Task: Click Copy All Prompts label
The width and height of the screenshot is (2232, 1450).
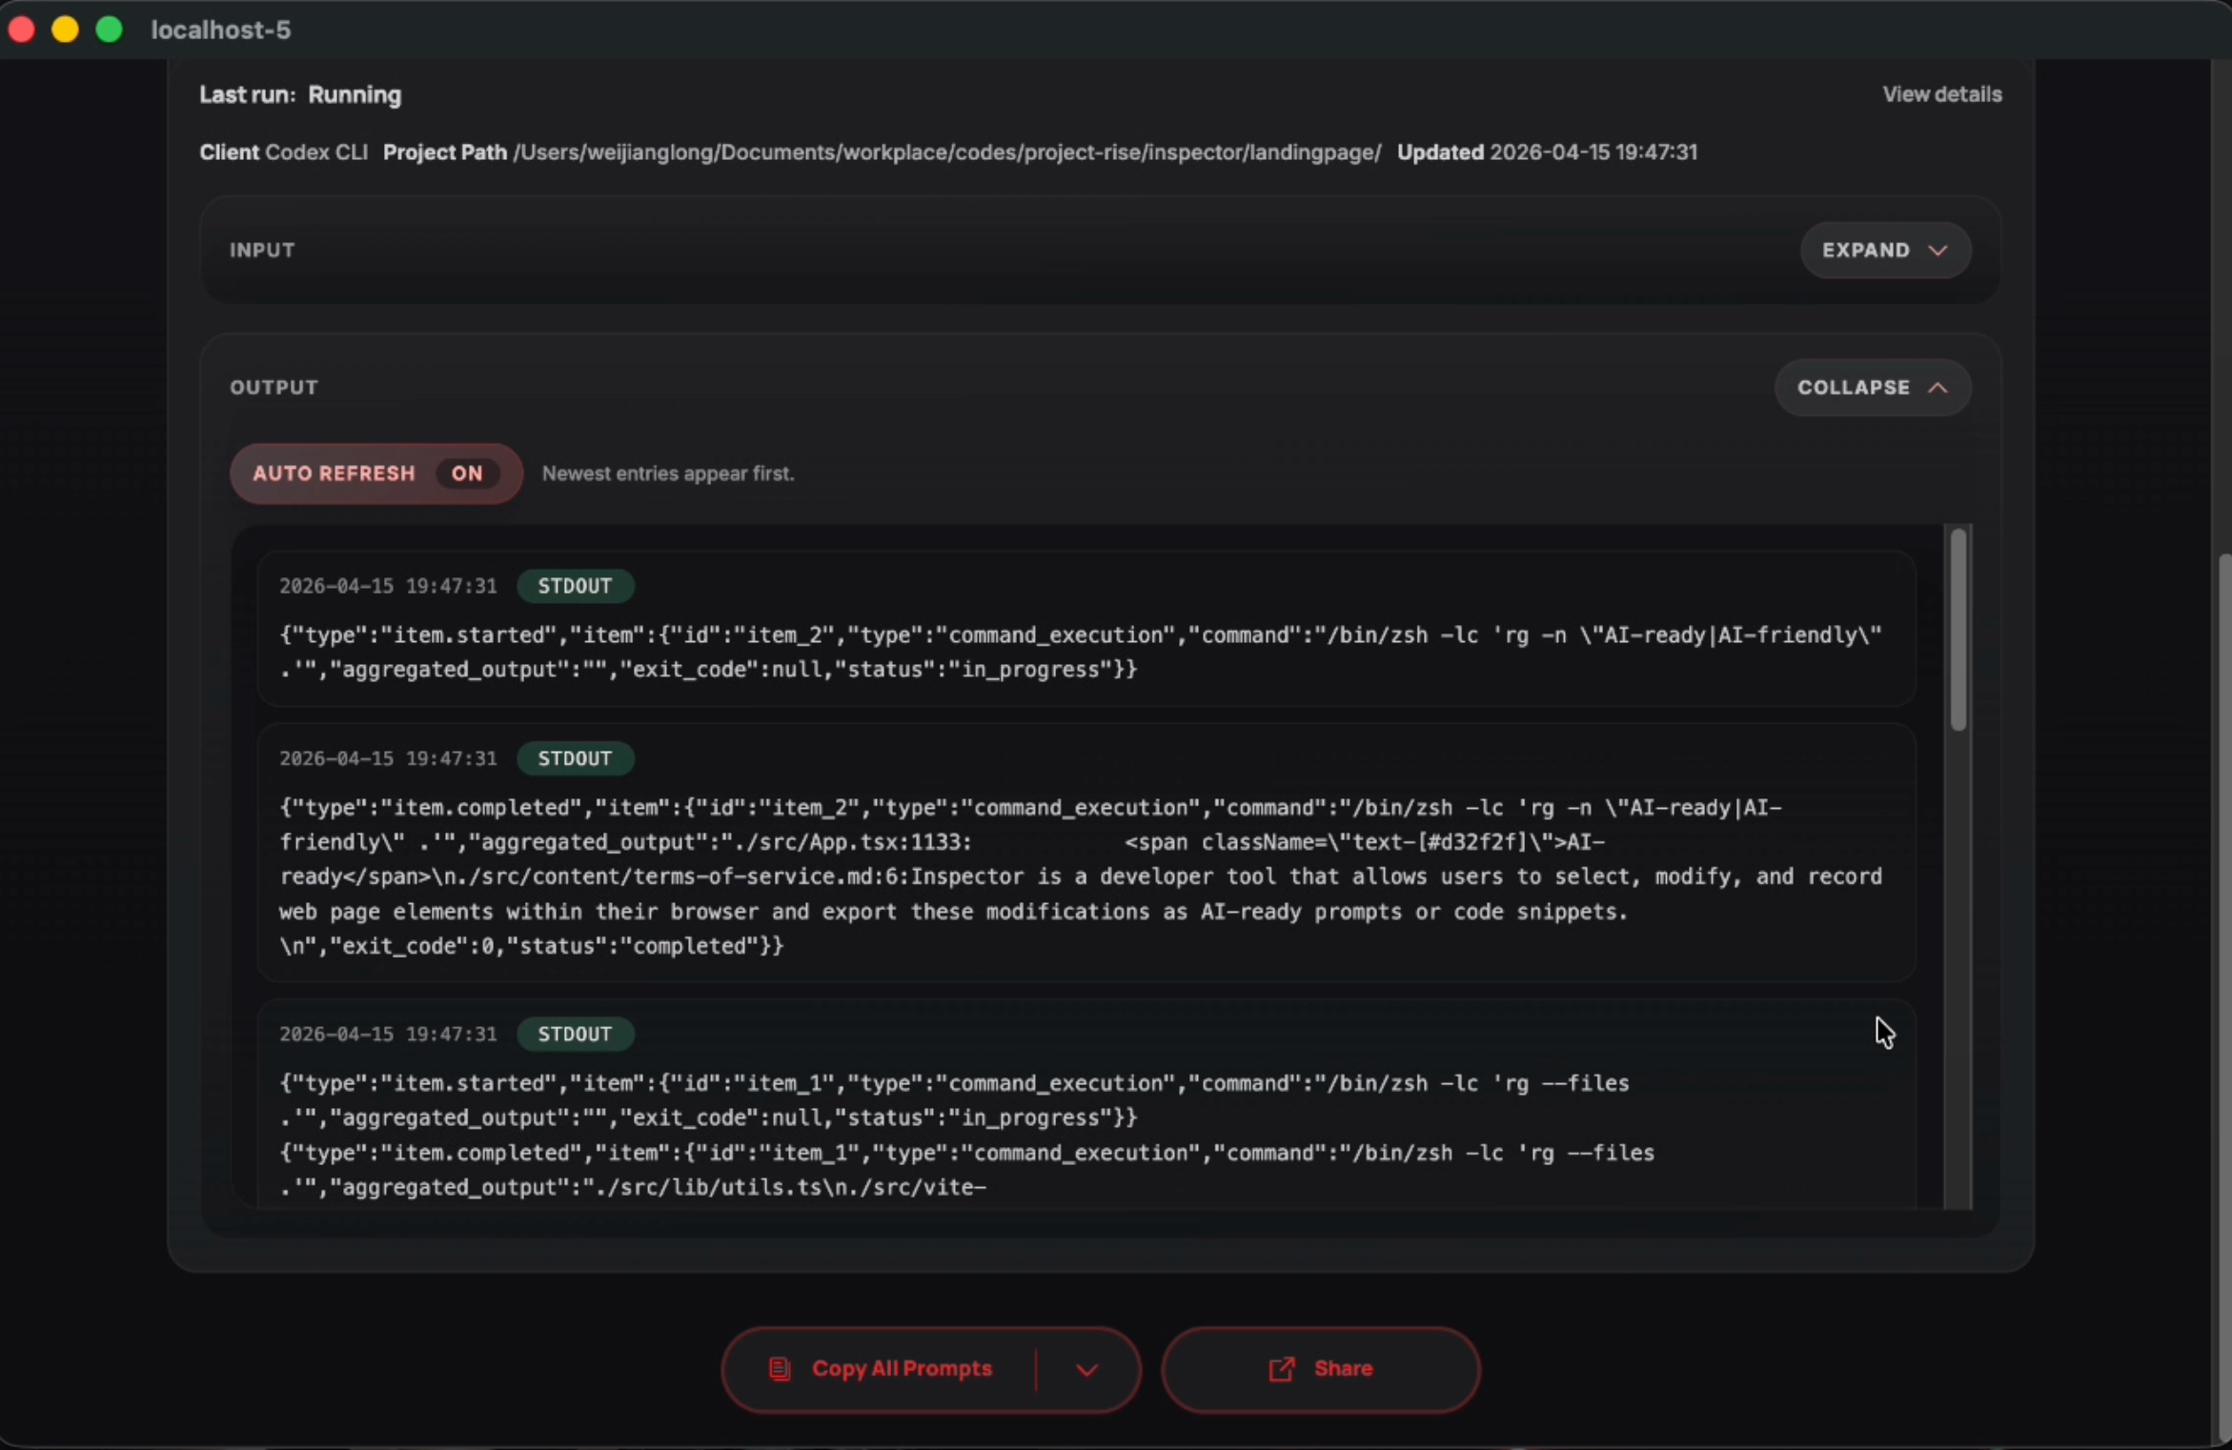Action: click(903, 1369)
